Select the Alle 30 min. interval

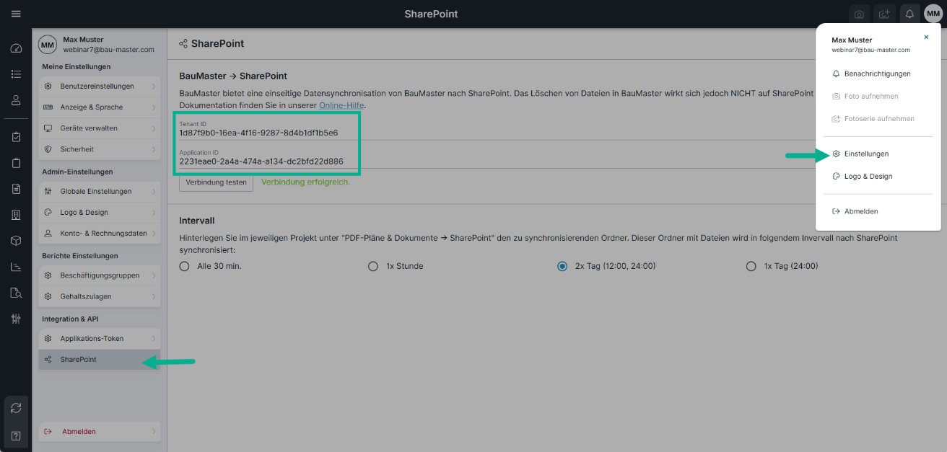[x=186, y=266]
